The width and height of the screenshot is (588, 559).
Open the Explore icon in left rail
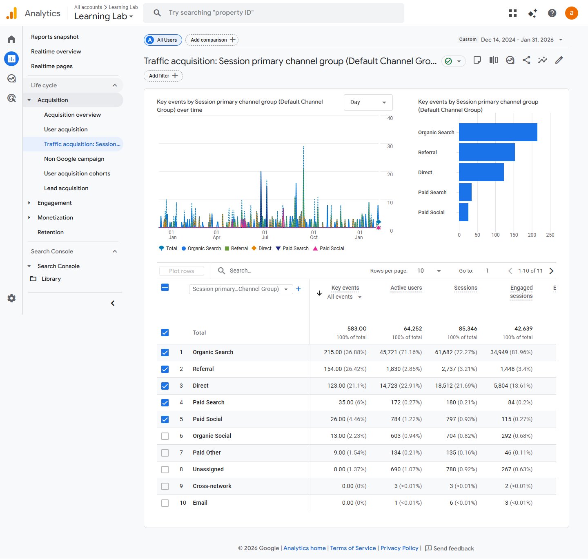point(11,78)
